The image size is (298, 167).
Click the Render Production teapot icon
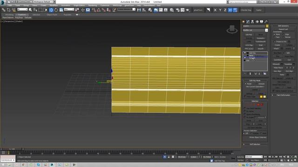pyautogui.click(x=188, y=10)
